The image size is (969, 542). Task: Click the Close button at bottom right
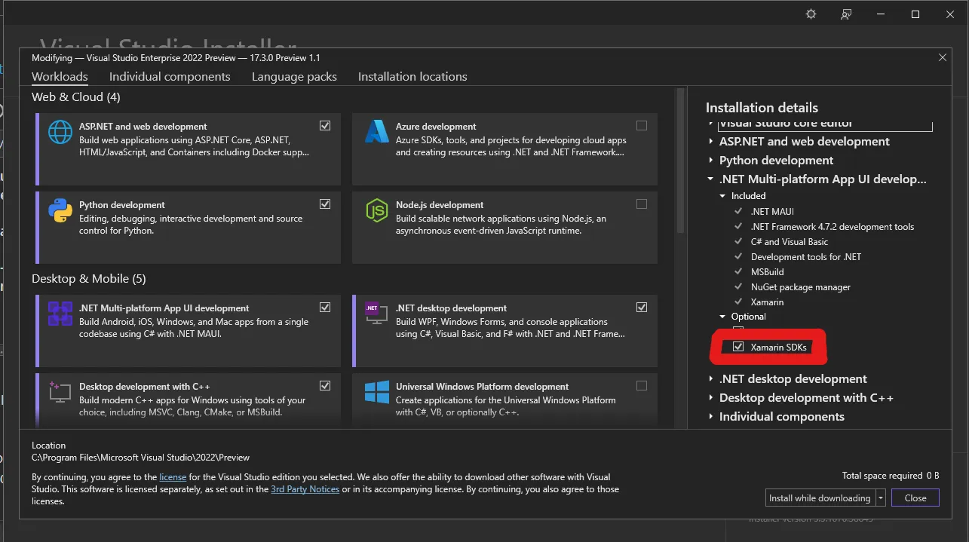point(915,498)
